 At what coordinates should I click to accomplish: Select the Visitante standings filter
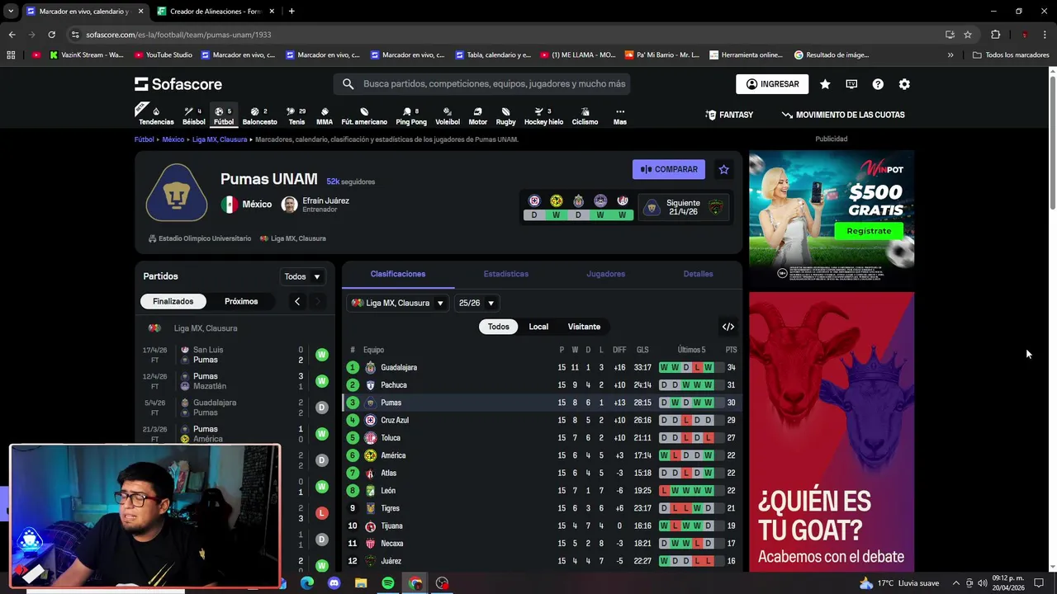pyautogui.click(x=584, y=327)
